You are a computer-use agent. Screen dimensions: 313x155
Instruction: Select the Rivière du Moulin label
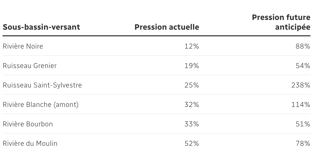coord(30,143)
